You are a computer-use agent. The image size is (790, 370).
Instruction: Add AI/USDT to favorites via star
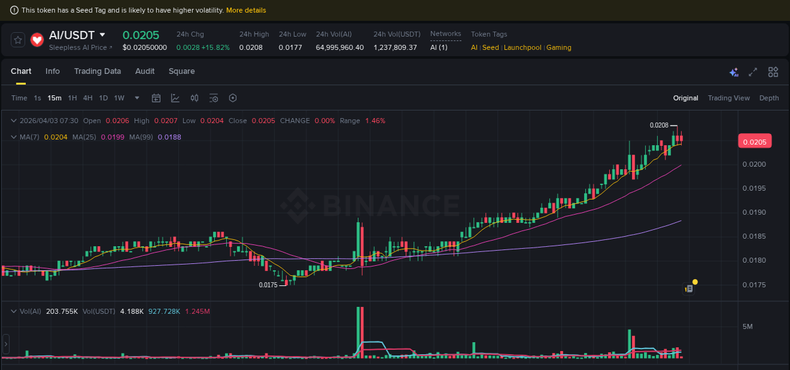18,39
